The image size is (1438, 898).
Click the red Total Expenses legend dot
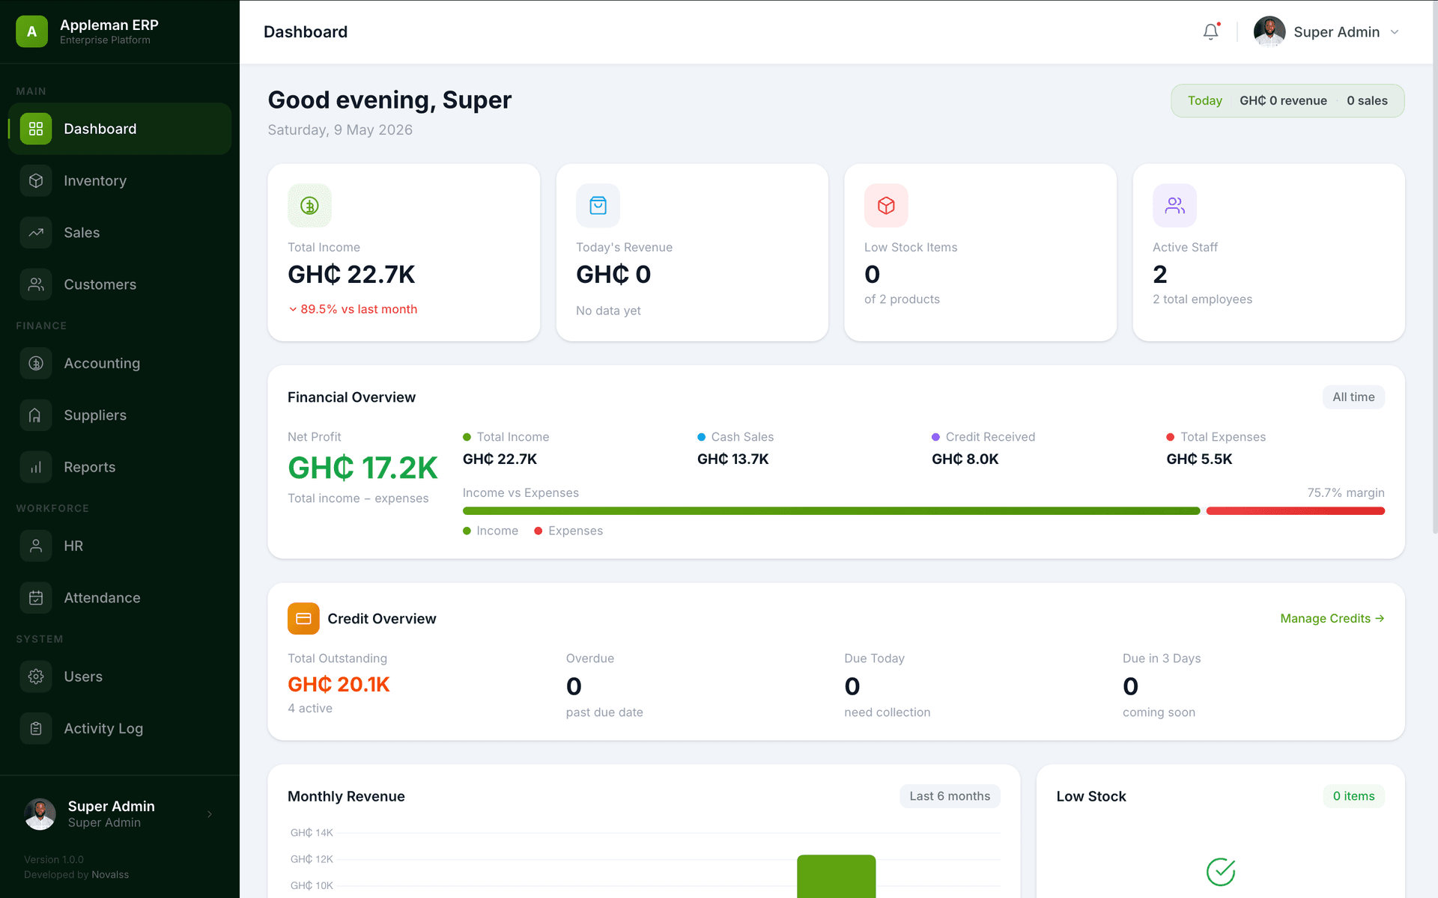[x=1170, y=437]
